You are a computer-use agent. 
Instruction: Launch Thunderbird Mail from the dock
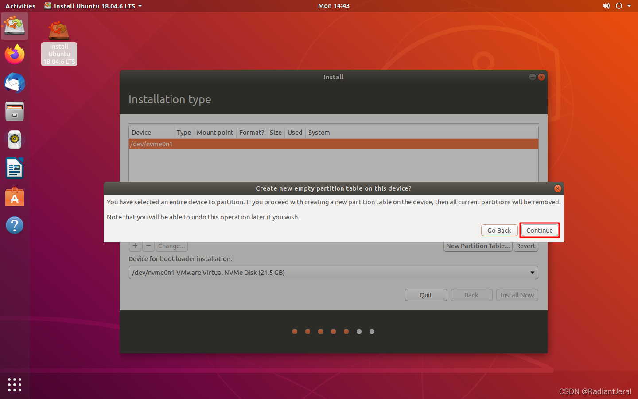tap(15, 83)
